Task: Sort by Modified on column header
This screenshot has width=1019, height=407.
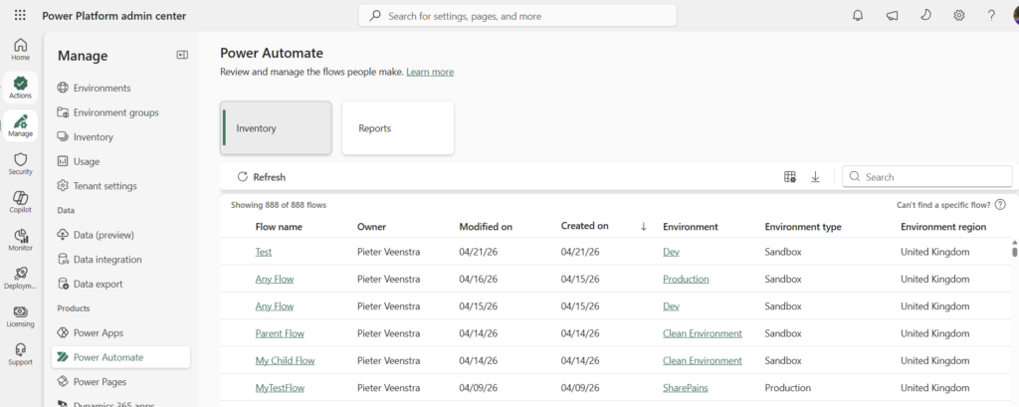Action: (x=486, y=227)
